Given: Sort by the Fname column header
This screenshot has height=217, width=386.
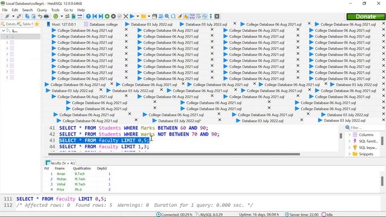Looking at the screenshot, I should (60, 169).
